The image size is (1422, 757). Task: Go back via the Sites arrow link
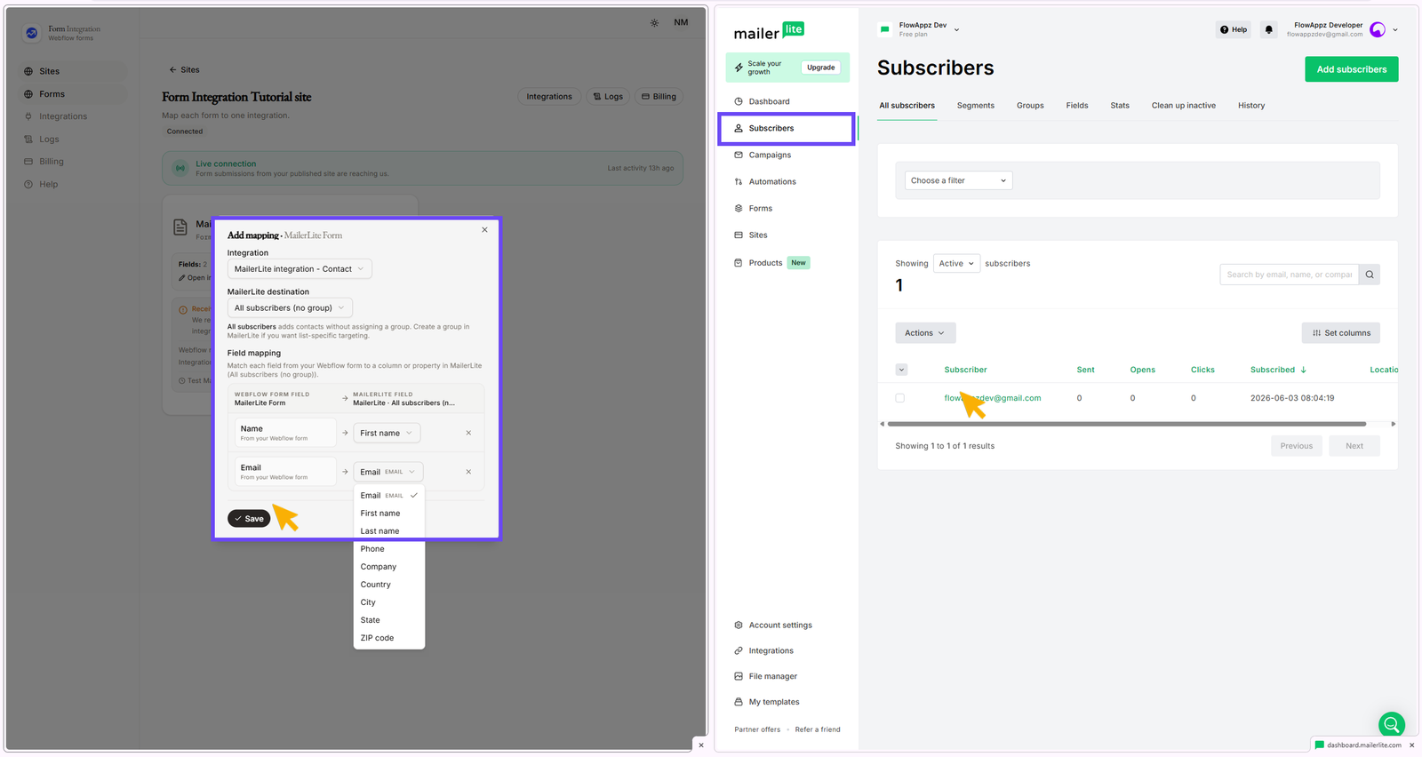tap(184, 69)
